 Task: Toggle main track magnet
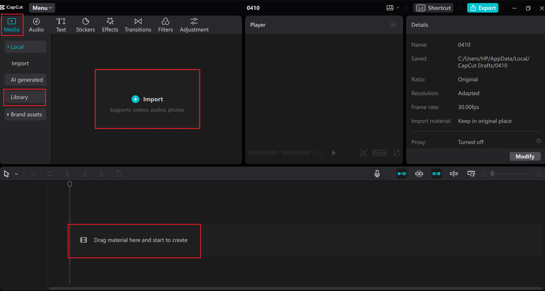pyautogui.click(x=402, y=174)
